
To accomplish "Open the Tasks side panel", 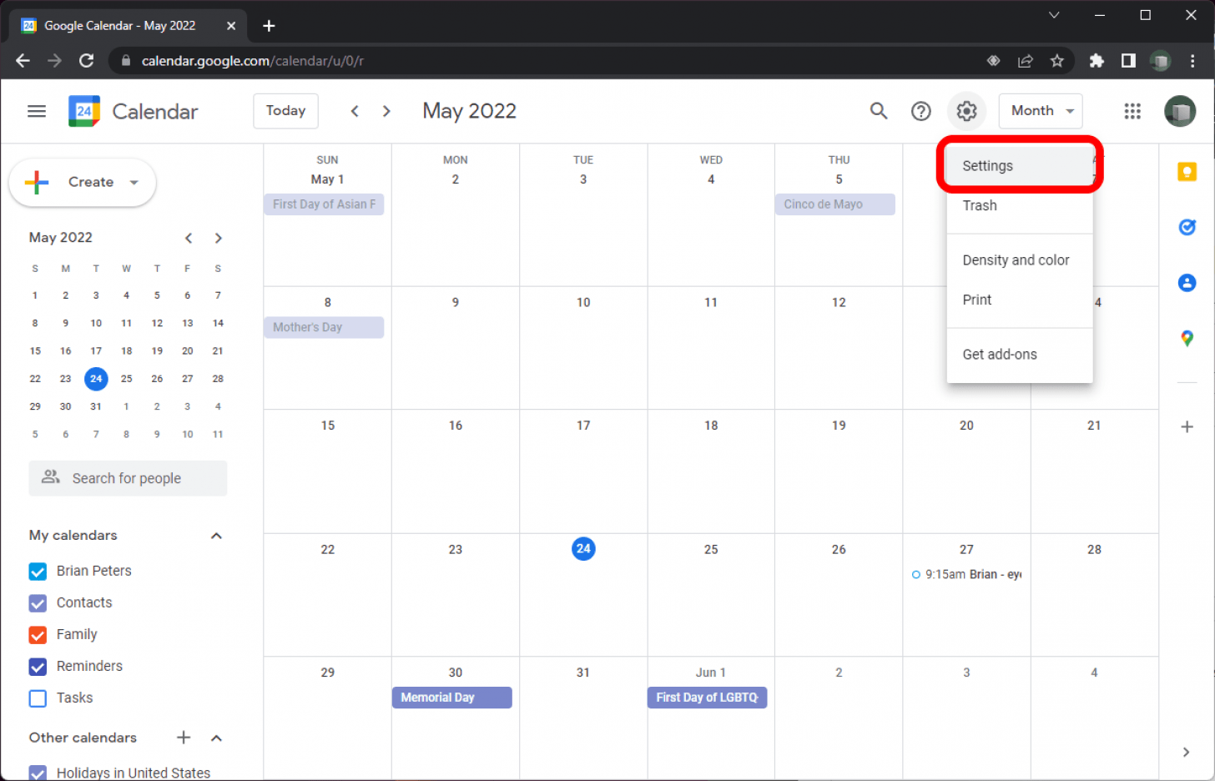I will coord(1187,227).
